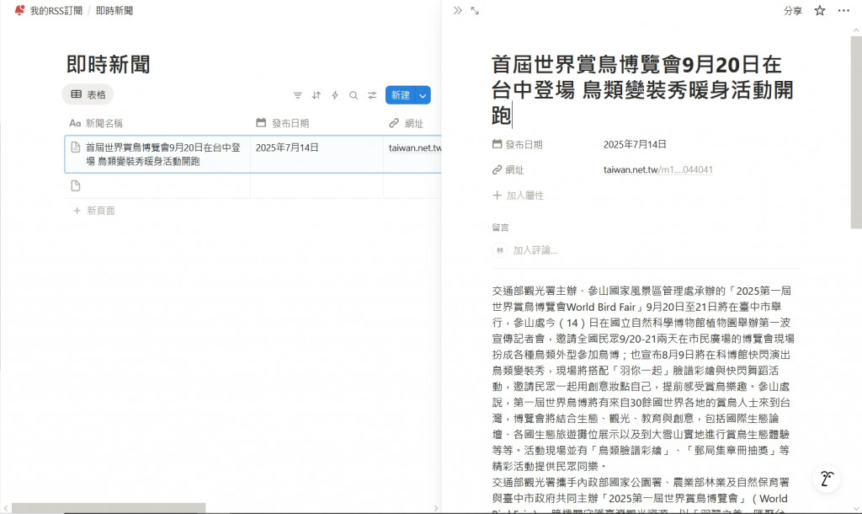The width and height of the screenshot is (862, 514).
Task: Open the three-dot more options menu
Action: coord(843,10)
